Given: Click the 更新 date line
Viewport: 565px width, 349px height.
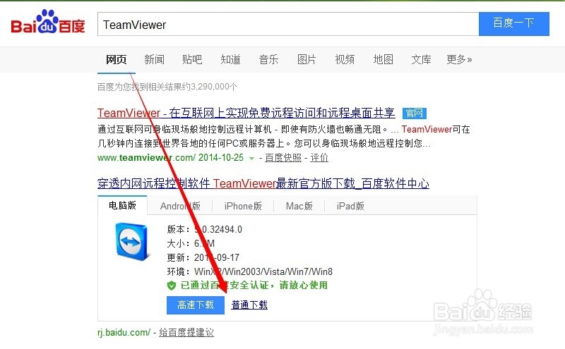Looking at the screenshot, I should [203, 257].
